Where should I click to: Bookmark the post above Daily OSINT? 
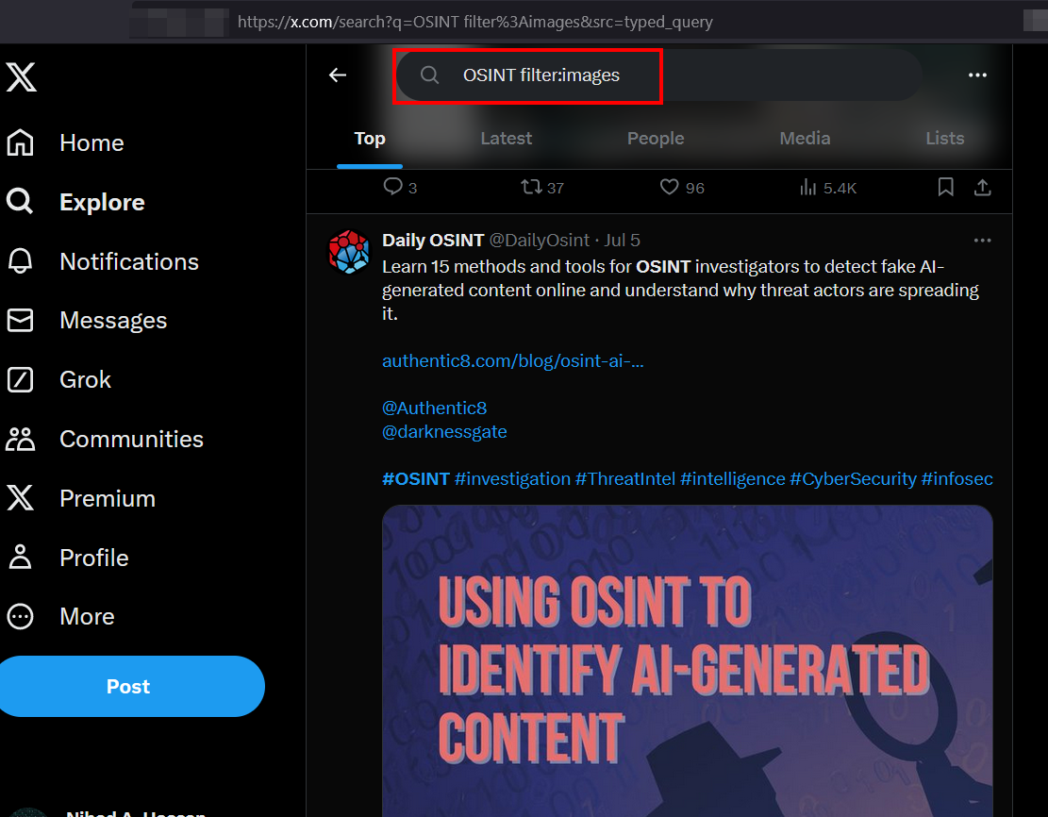945,187
